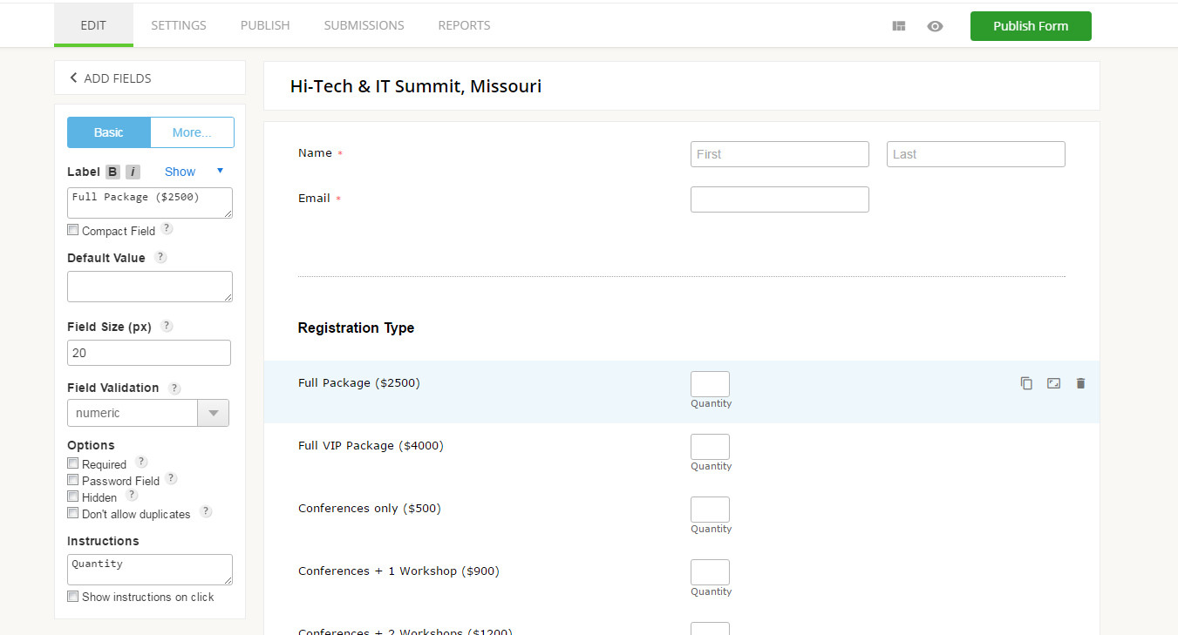Image resolution: width=1178 pixels, height=635 pixels.
Task: Open the form layout view icon
Action: click(x=899, y=26)
